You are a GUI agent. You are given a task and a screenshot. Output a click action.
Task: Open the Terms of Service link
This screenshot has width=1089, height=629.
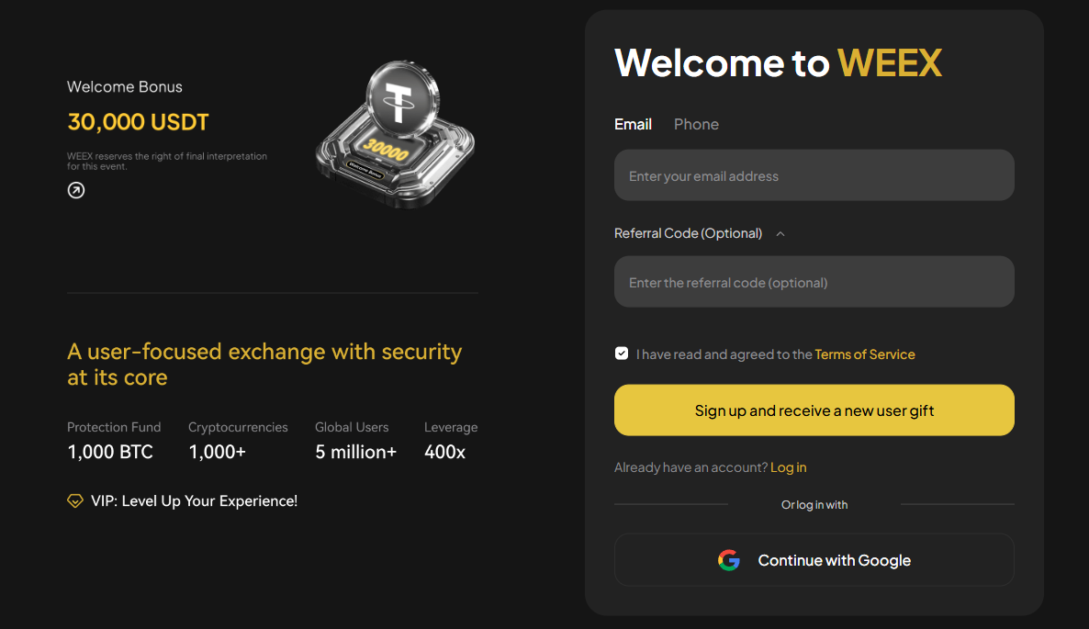coord(865,354)
